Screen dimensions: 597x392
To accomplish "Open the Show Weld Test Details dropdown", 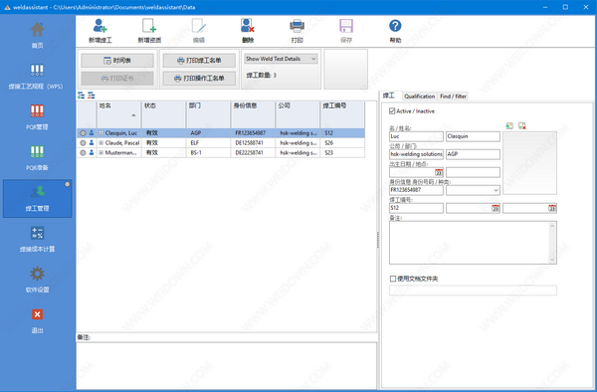I will pyautogui.click(x=281, y=59).
